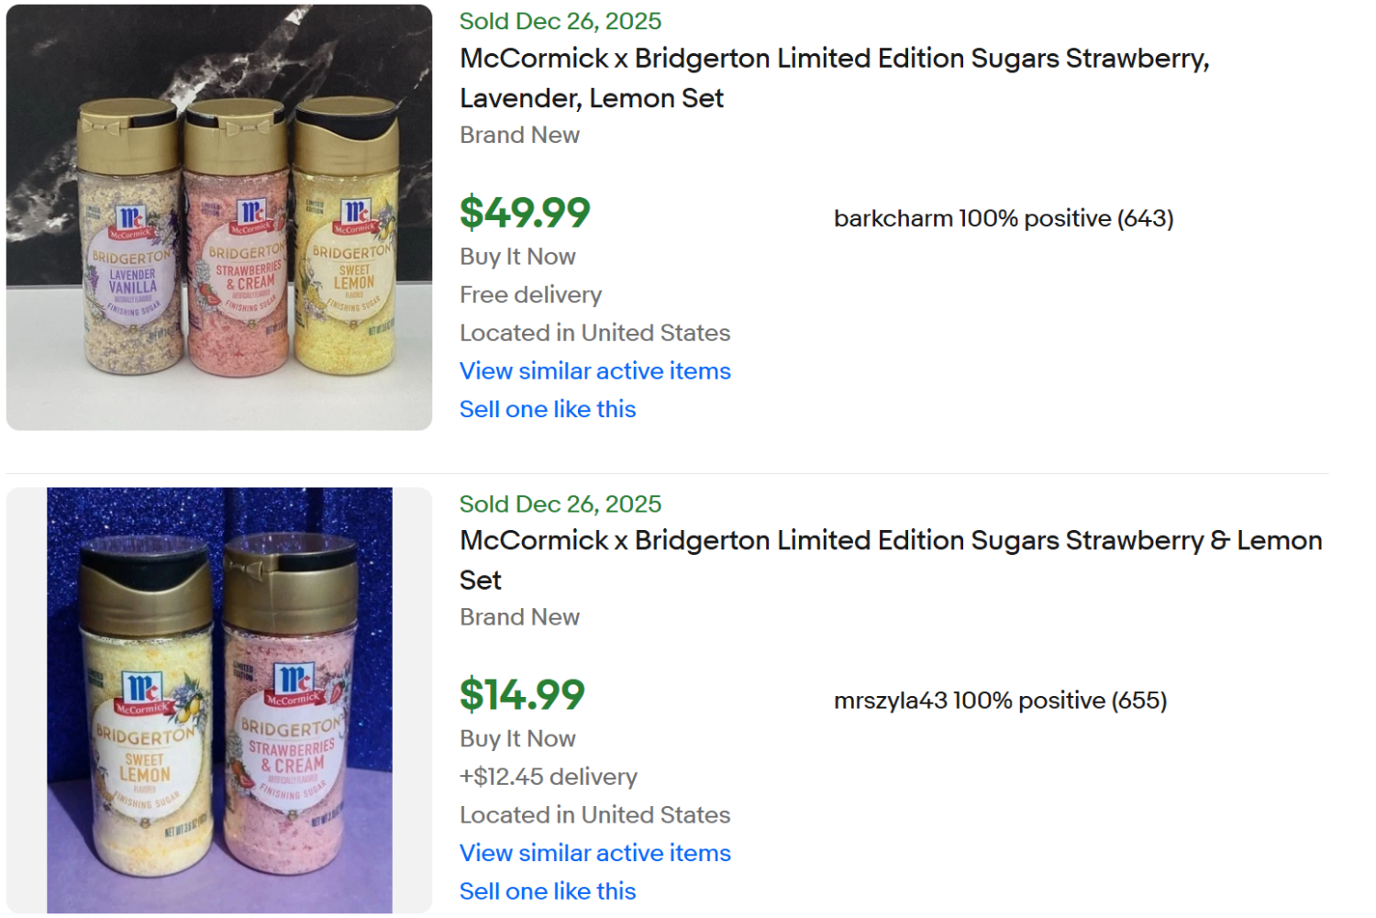Screen dimensions: 1376x918
Task: Click the $49.99 price text
Action: tap(525, 213)
